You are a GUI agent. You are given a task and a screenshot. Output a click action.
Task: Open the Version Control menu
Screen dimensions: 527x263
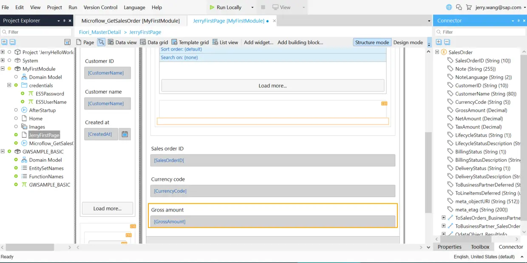[100, 7]
